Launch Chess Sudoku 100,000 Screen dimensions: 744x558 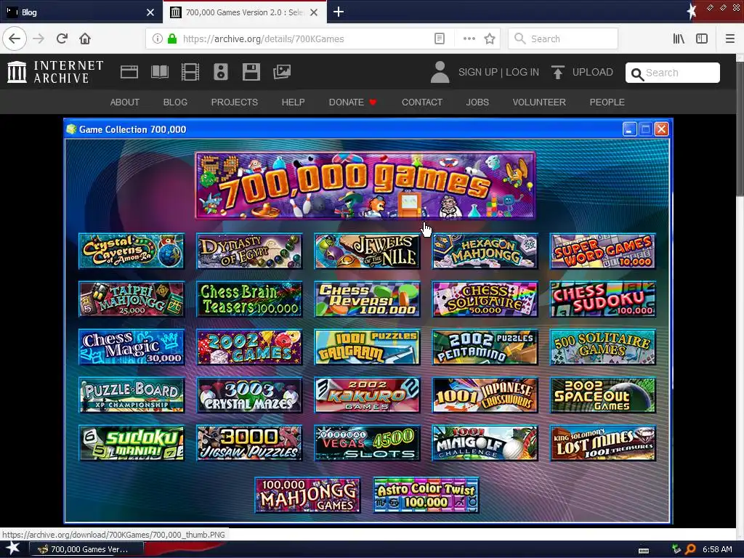coord(602,299)
